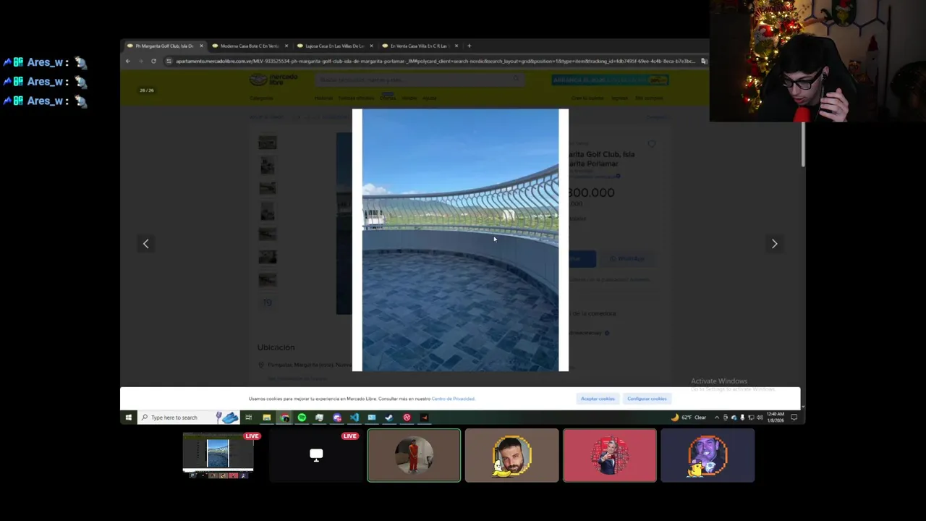Accept cookies with Aceptar cookies button

pyautogui.click(x=598, y=399)
